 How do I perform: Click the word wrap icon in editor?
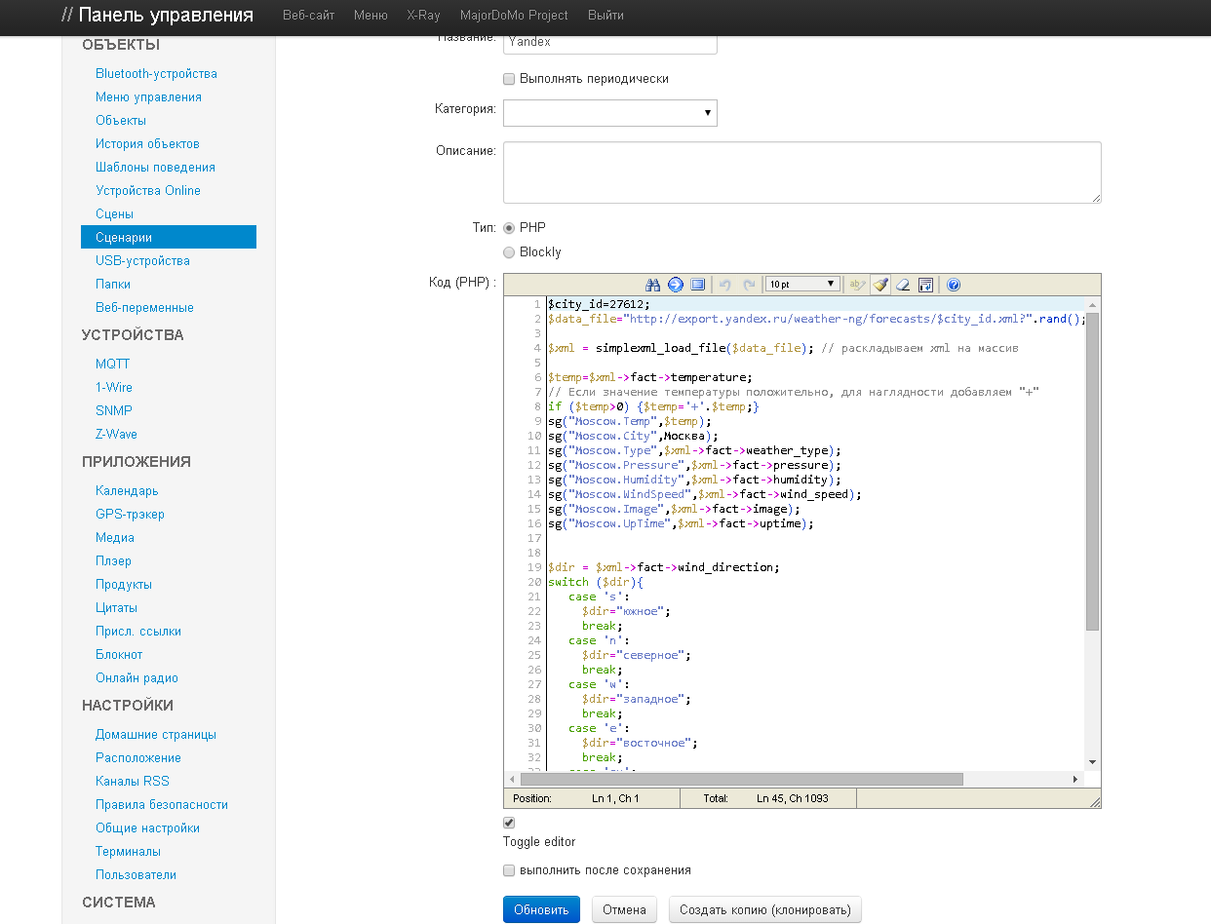pyautogui.click(x=926, y=285)
